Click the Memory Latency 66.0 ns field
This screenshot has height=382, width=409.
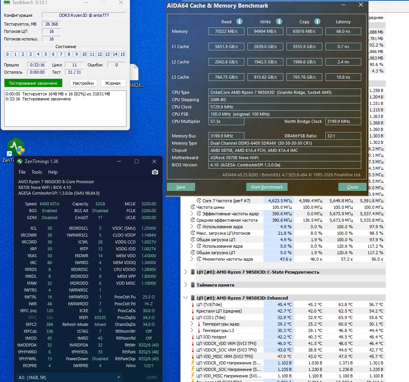343,31
